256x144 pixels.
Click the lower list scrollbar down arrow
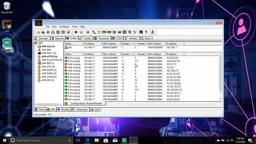[220, 99]
